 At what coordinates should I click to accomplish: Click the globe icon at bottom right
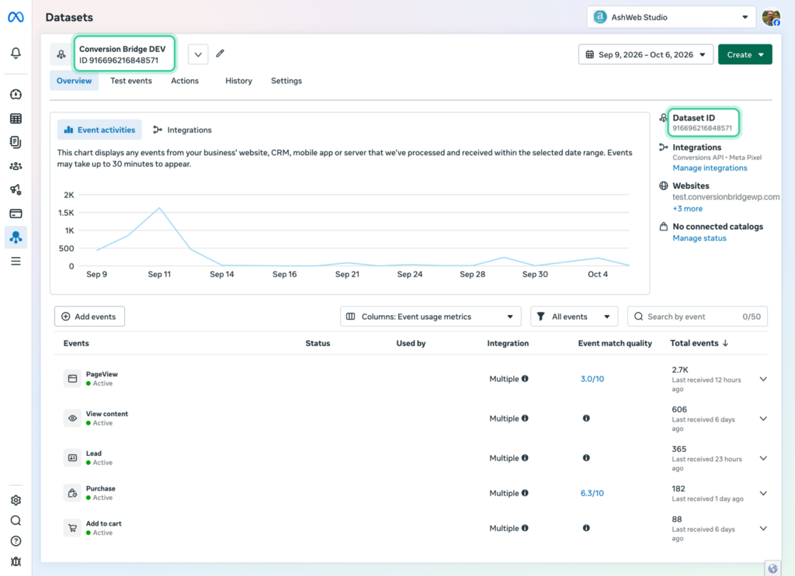(772, 568)
